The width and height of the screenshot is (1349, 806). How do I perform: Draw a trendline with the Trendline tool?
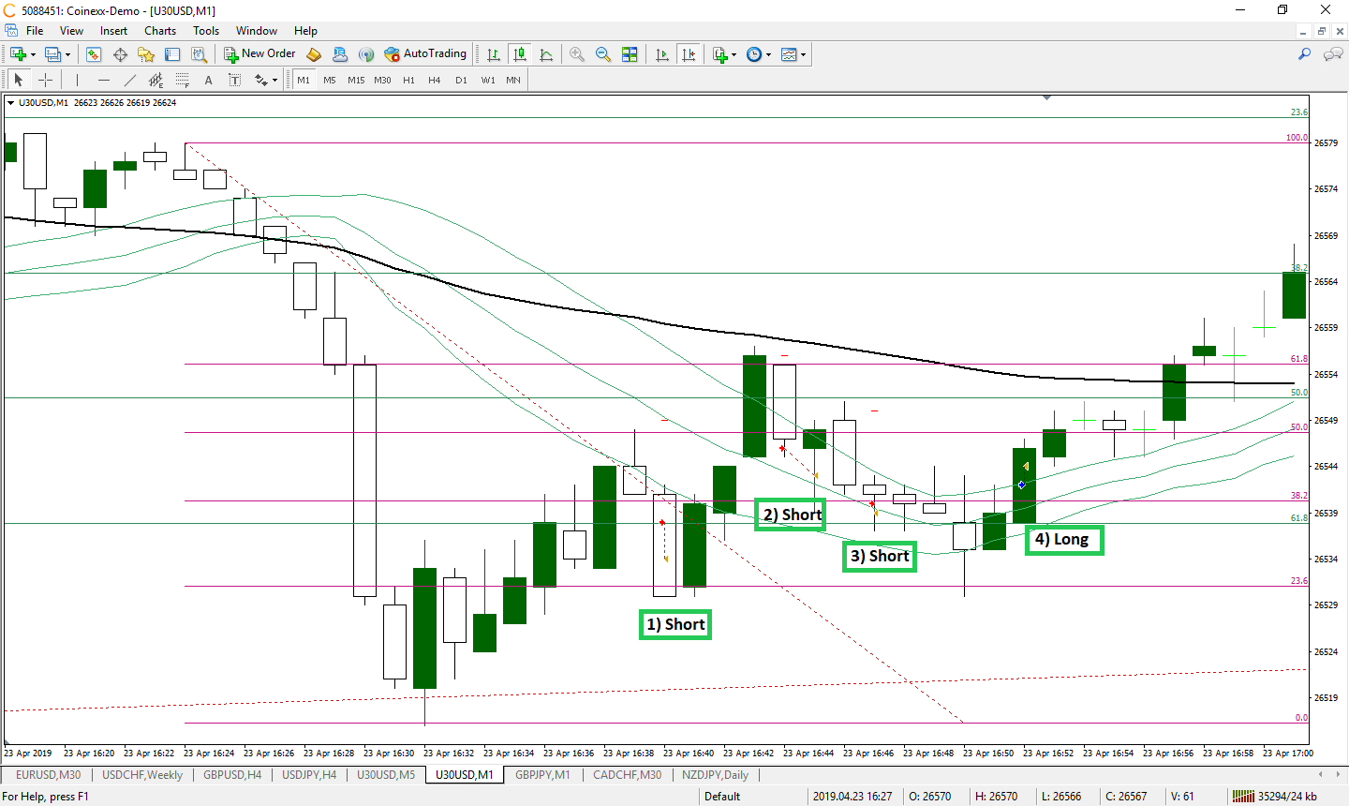point(130,81)
